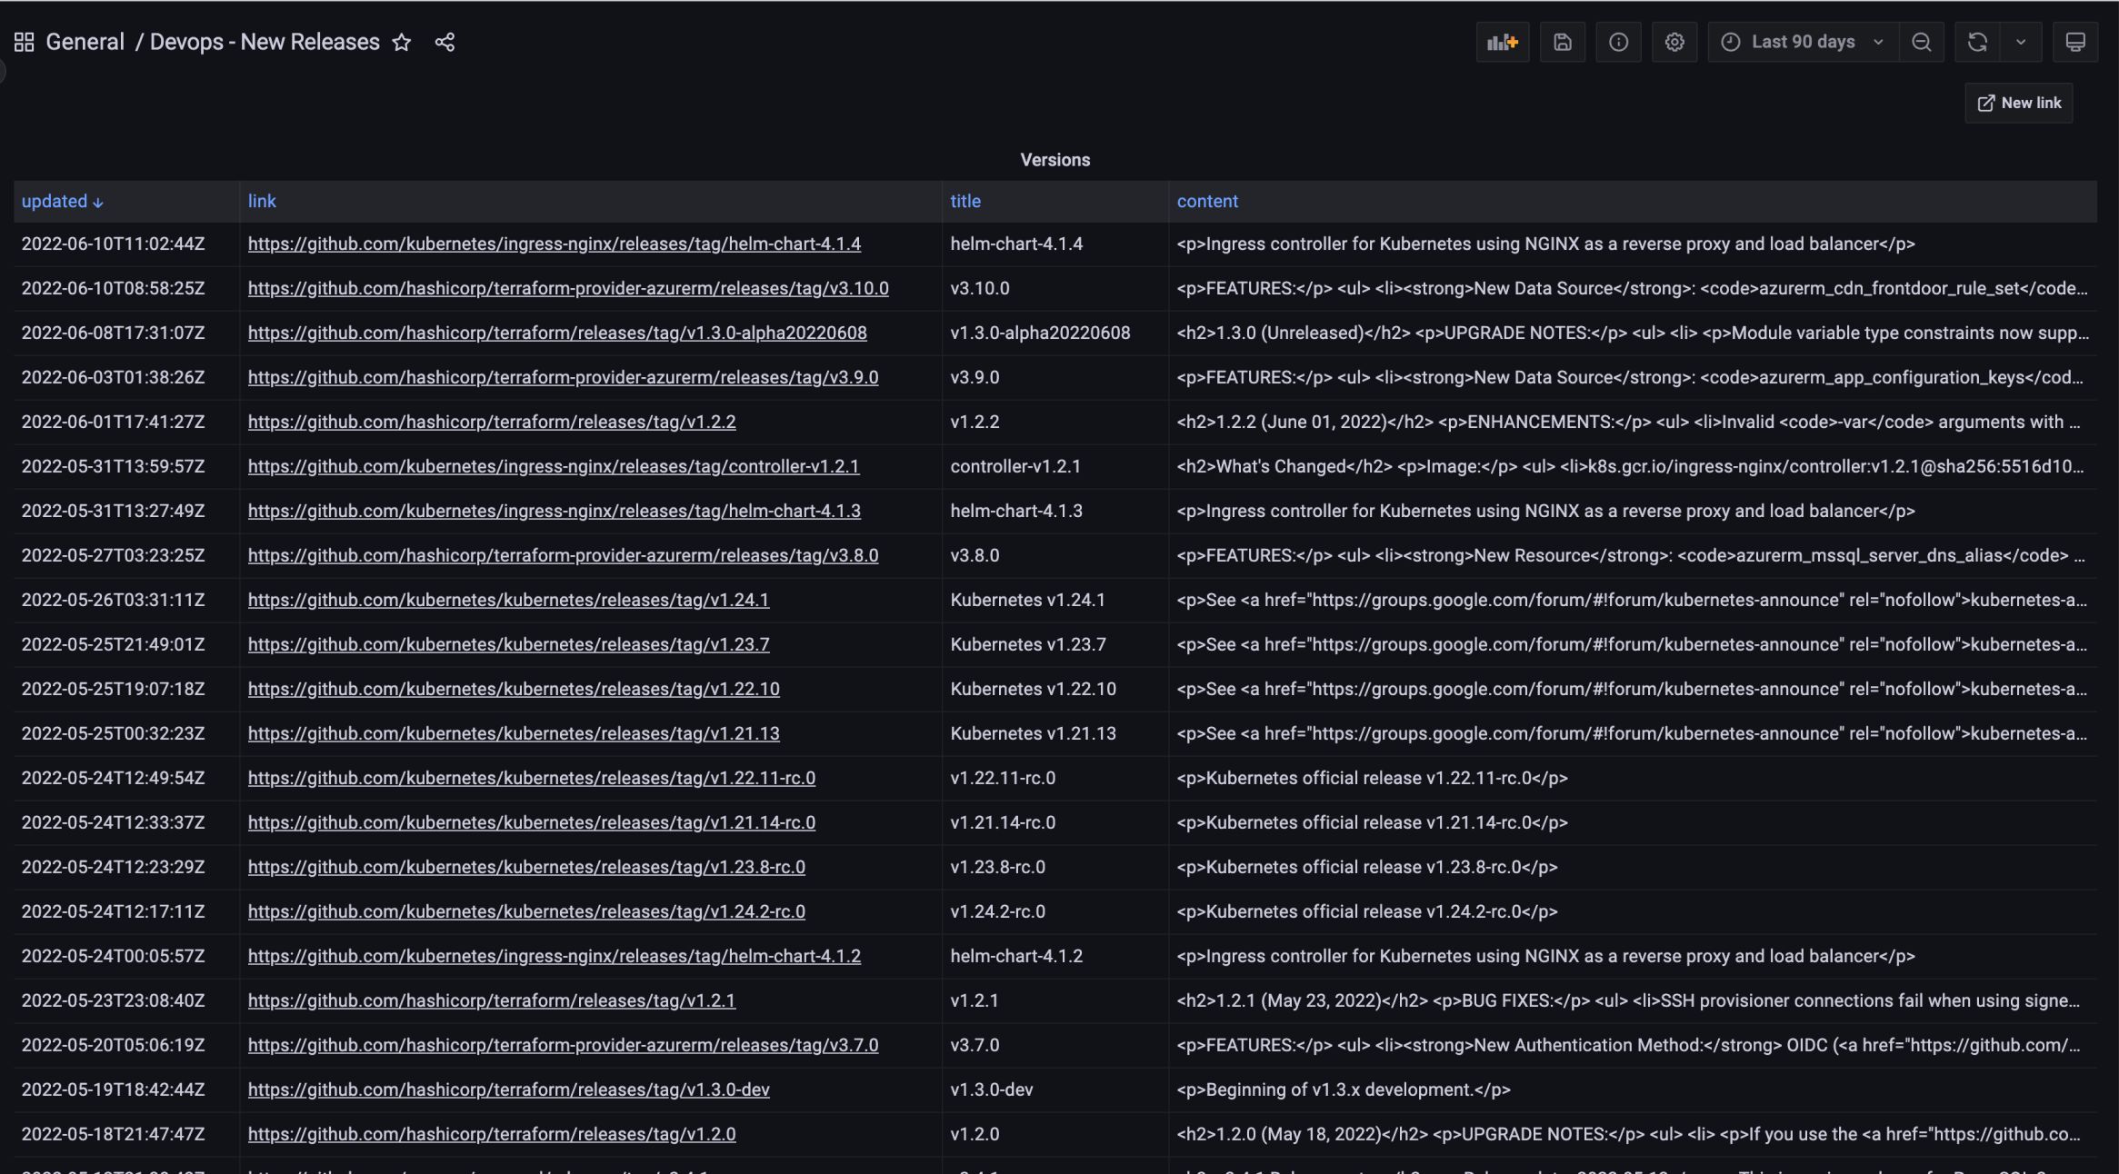Open helm-chart-4.1.4 release link
The width and height of the screenshot is (2119, 1174).
[554, 244]
